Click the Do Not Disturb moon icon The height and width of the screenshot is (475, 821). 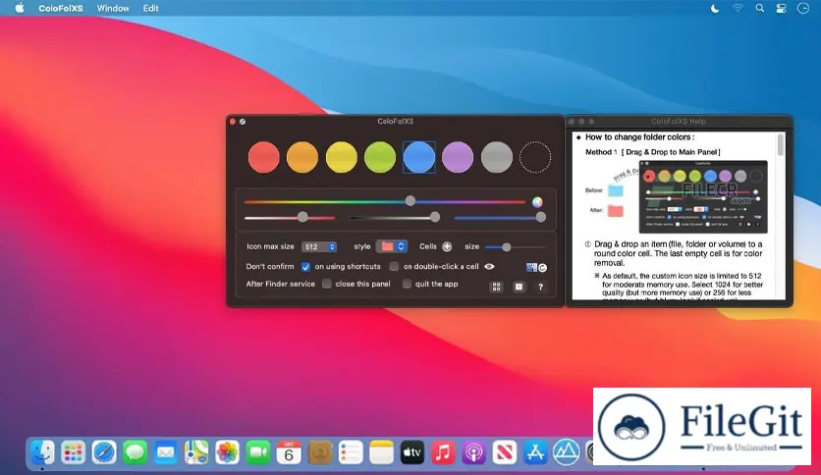[x=715, y=9]
